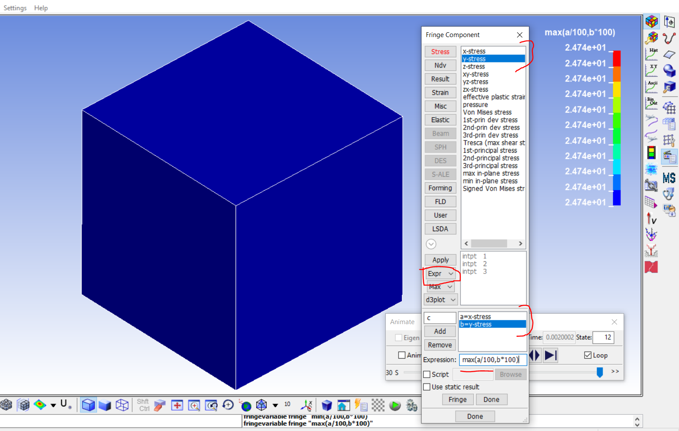The image size is (679, 431).
Task: Open the Settings menu
Action: [15, 8]
